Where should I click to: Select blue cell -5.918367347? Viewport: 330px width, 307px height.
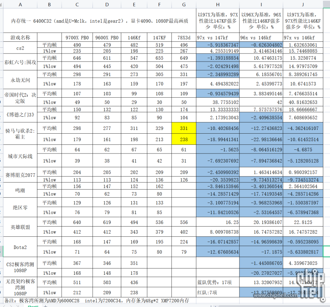[x=218, y=45]
